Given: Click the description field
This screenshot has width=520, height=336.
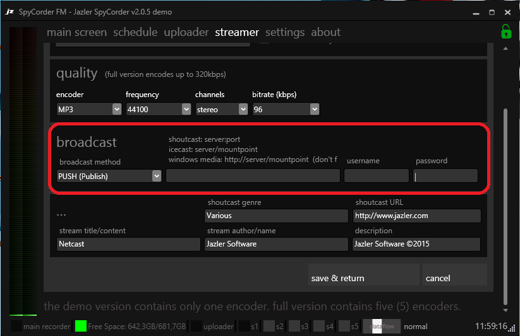Looking at the screenshot, I should pos(416,244).
